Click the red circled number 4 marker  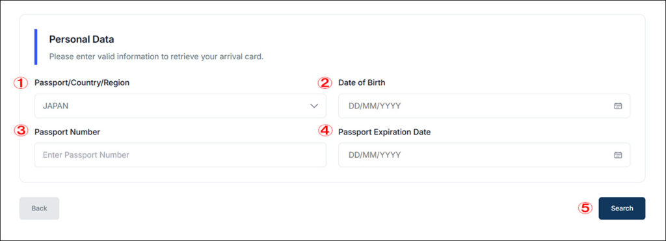[325, 131]
